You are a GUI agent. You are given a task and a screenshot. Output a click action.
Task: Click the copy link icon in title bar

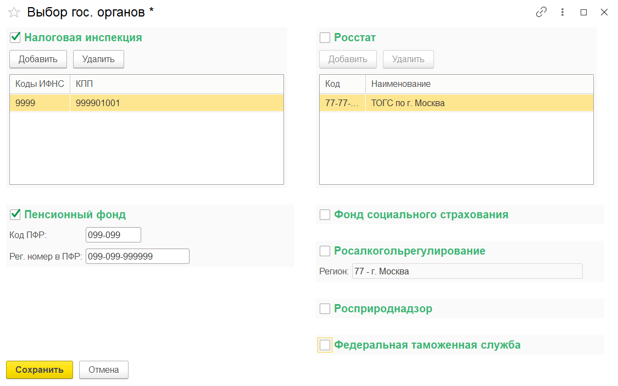(x=541, y=12)
